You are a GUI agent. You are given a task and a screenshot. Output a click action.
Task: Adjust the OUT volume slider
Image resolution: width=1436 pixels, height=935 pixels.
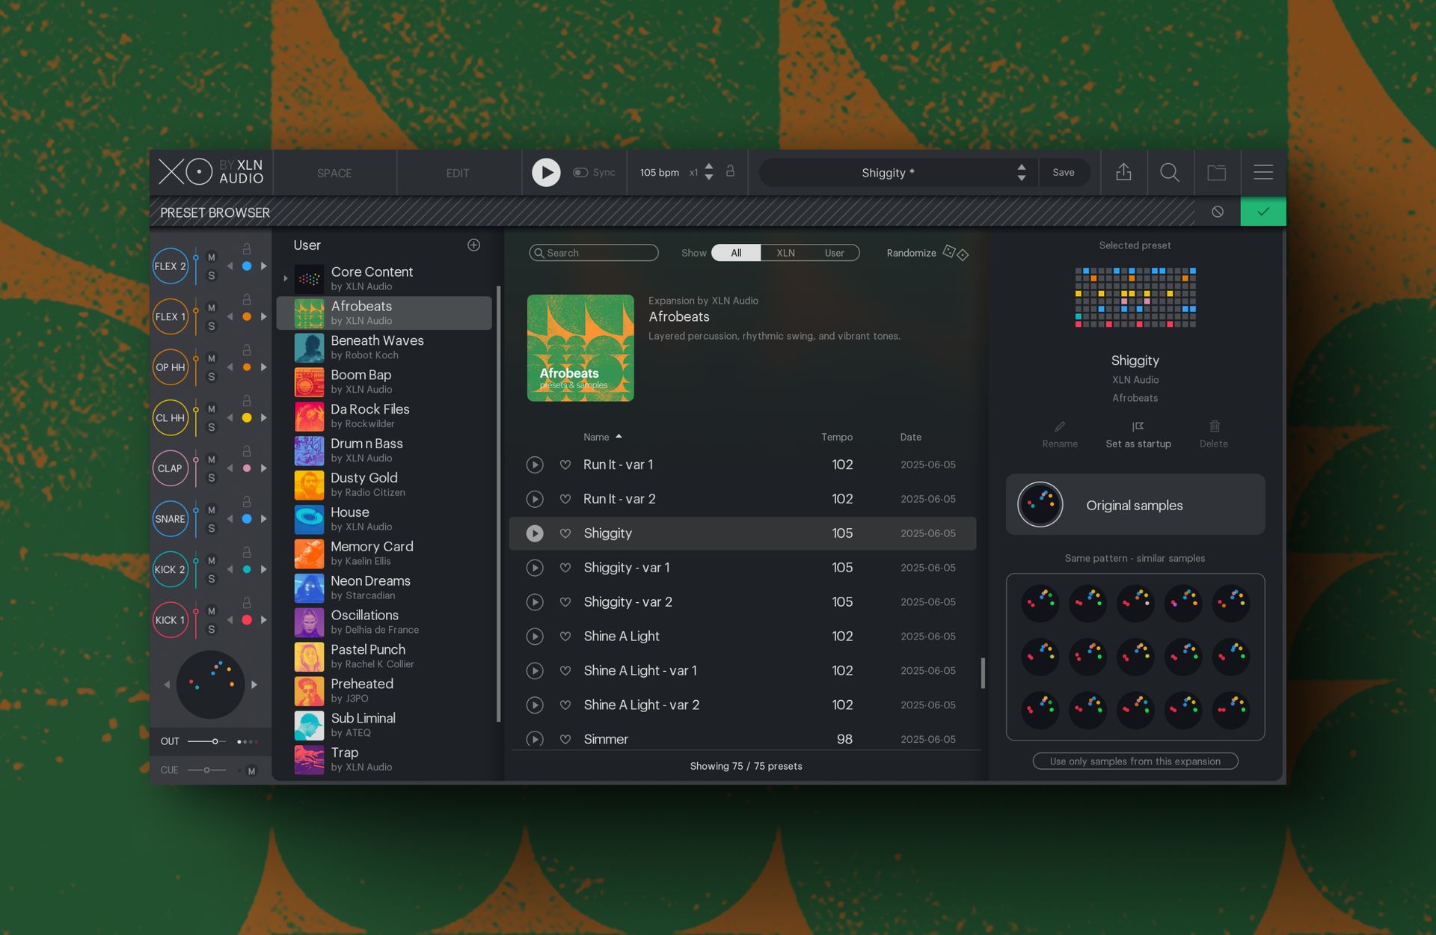(x=206, y=741)
